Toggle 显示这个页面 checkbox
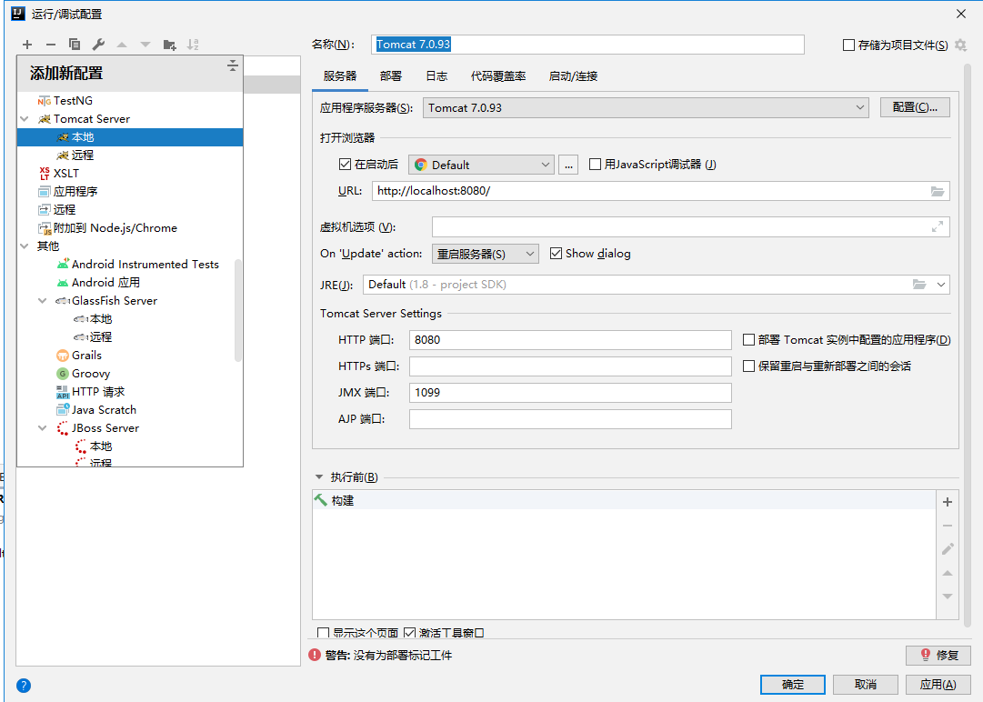 pyautogui.click(x=324, y=633)
